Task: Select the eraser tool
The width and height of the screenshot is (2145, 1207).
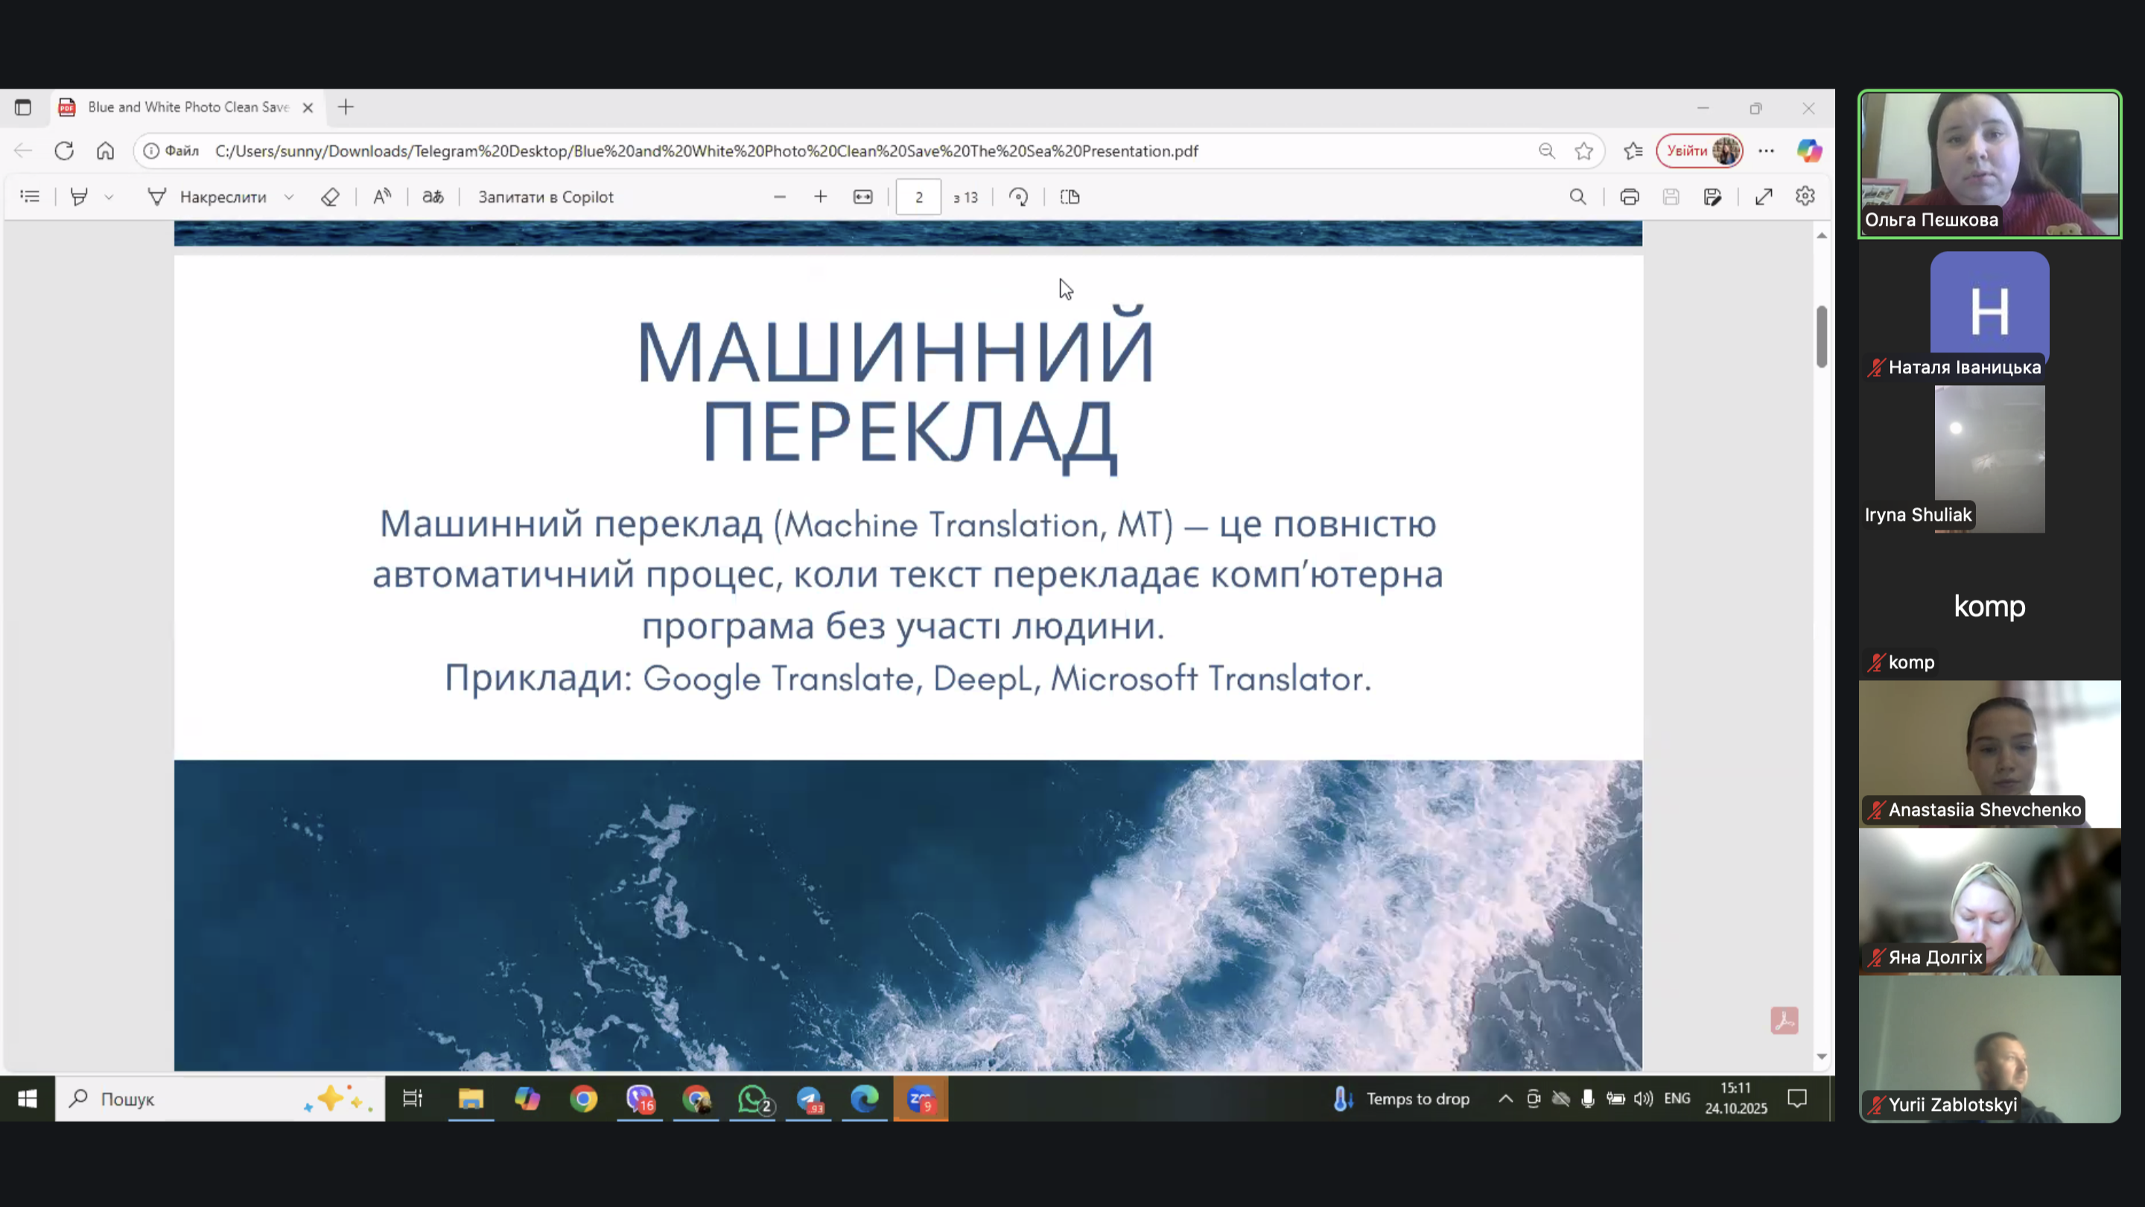Action: [330, 197]
